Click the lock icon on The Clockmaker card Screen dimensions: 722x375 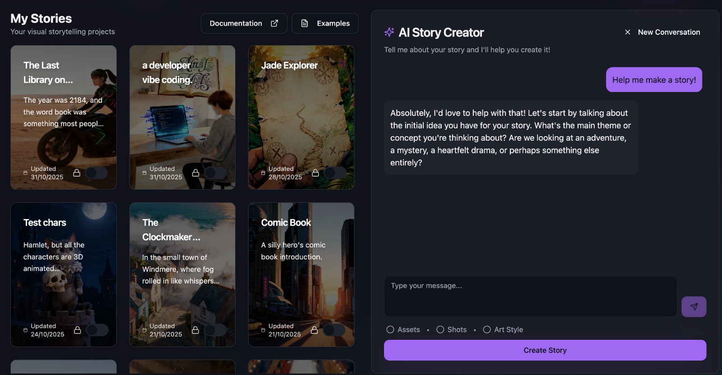pos(195,330)
